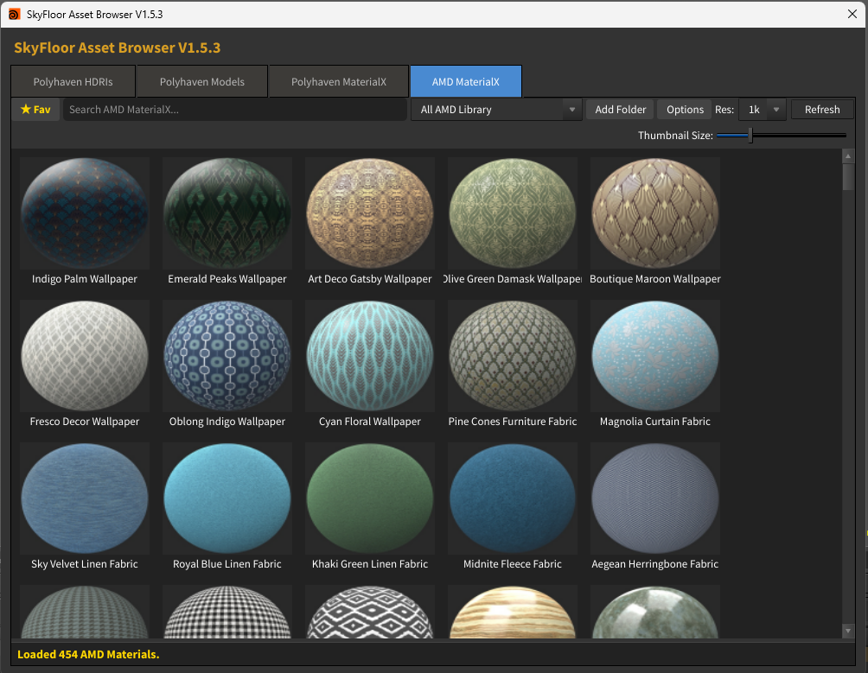
Task: Select the Sky Velvet Linen Fabric thumbnail
Action: click(x=85, y=498)
